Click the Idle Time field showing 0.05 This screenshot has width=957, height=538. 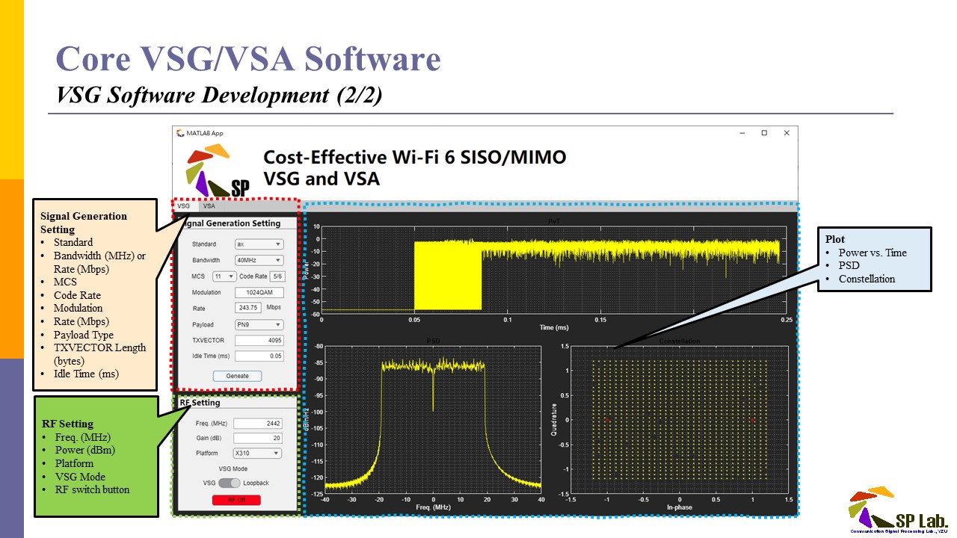point(259,356)
